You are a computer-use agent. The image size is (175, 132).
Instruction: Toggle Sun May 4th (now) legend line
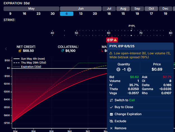[29, 59]
